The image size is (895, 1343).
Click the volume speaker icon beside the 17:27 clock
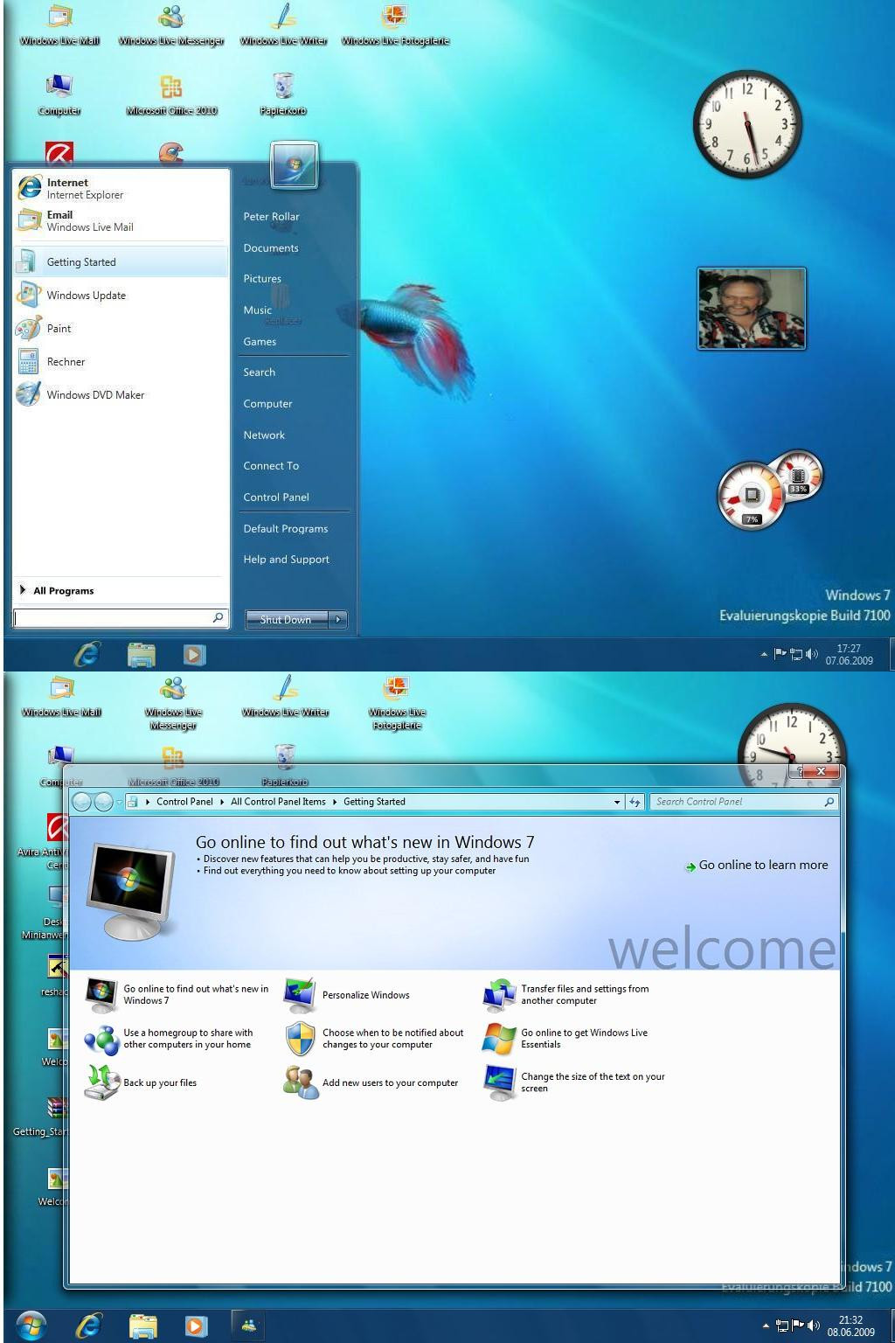coord(812,654)
